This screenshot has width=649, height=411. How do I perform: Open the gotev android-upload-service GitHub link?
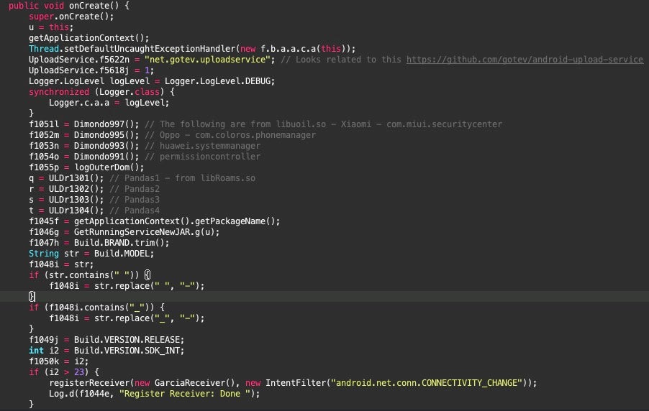525,60
